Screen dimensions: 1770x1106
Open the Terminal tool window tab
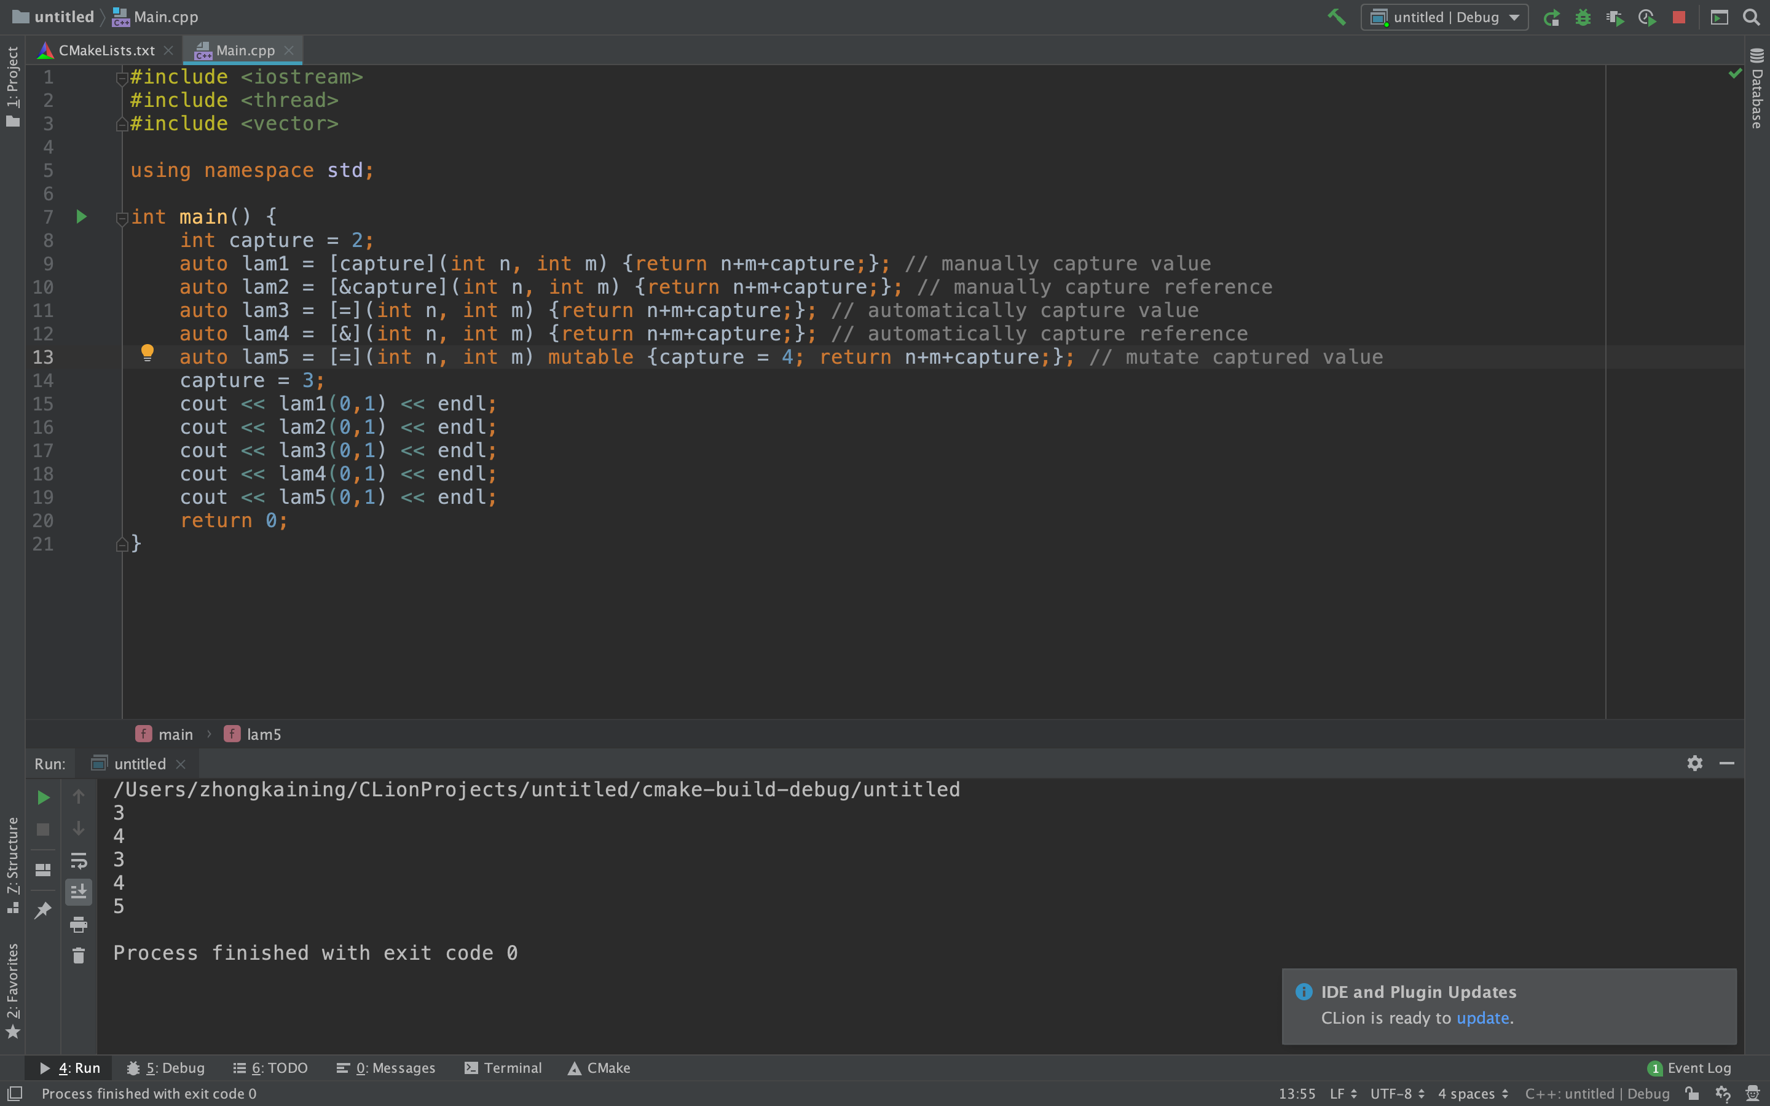coord(503,1068)
